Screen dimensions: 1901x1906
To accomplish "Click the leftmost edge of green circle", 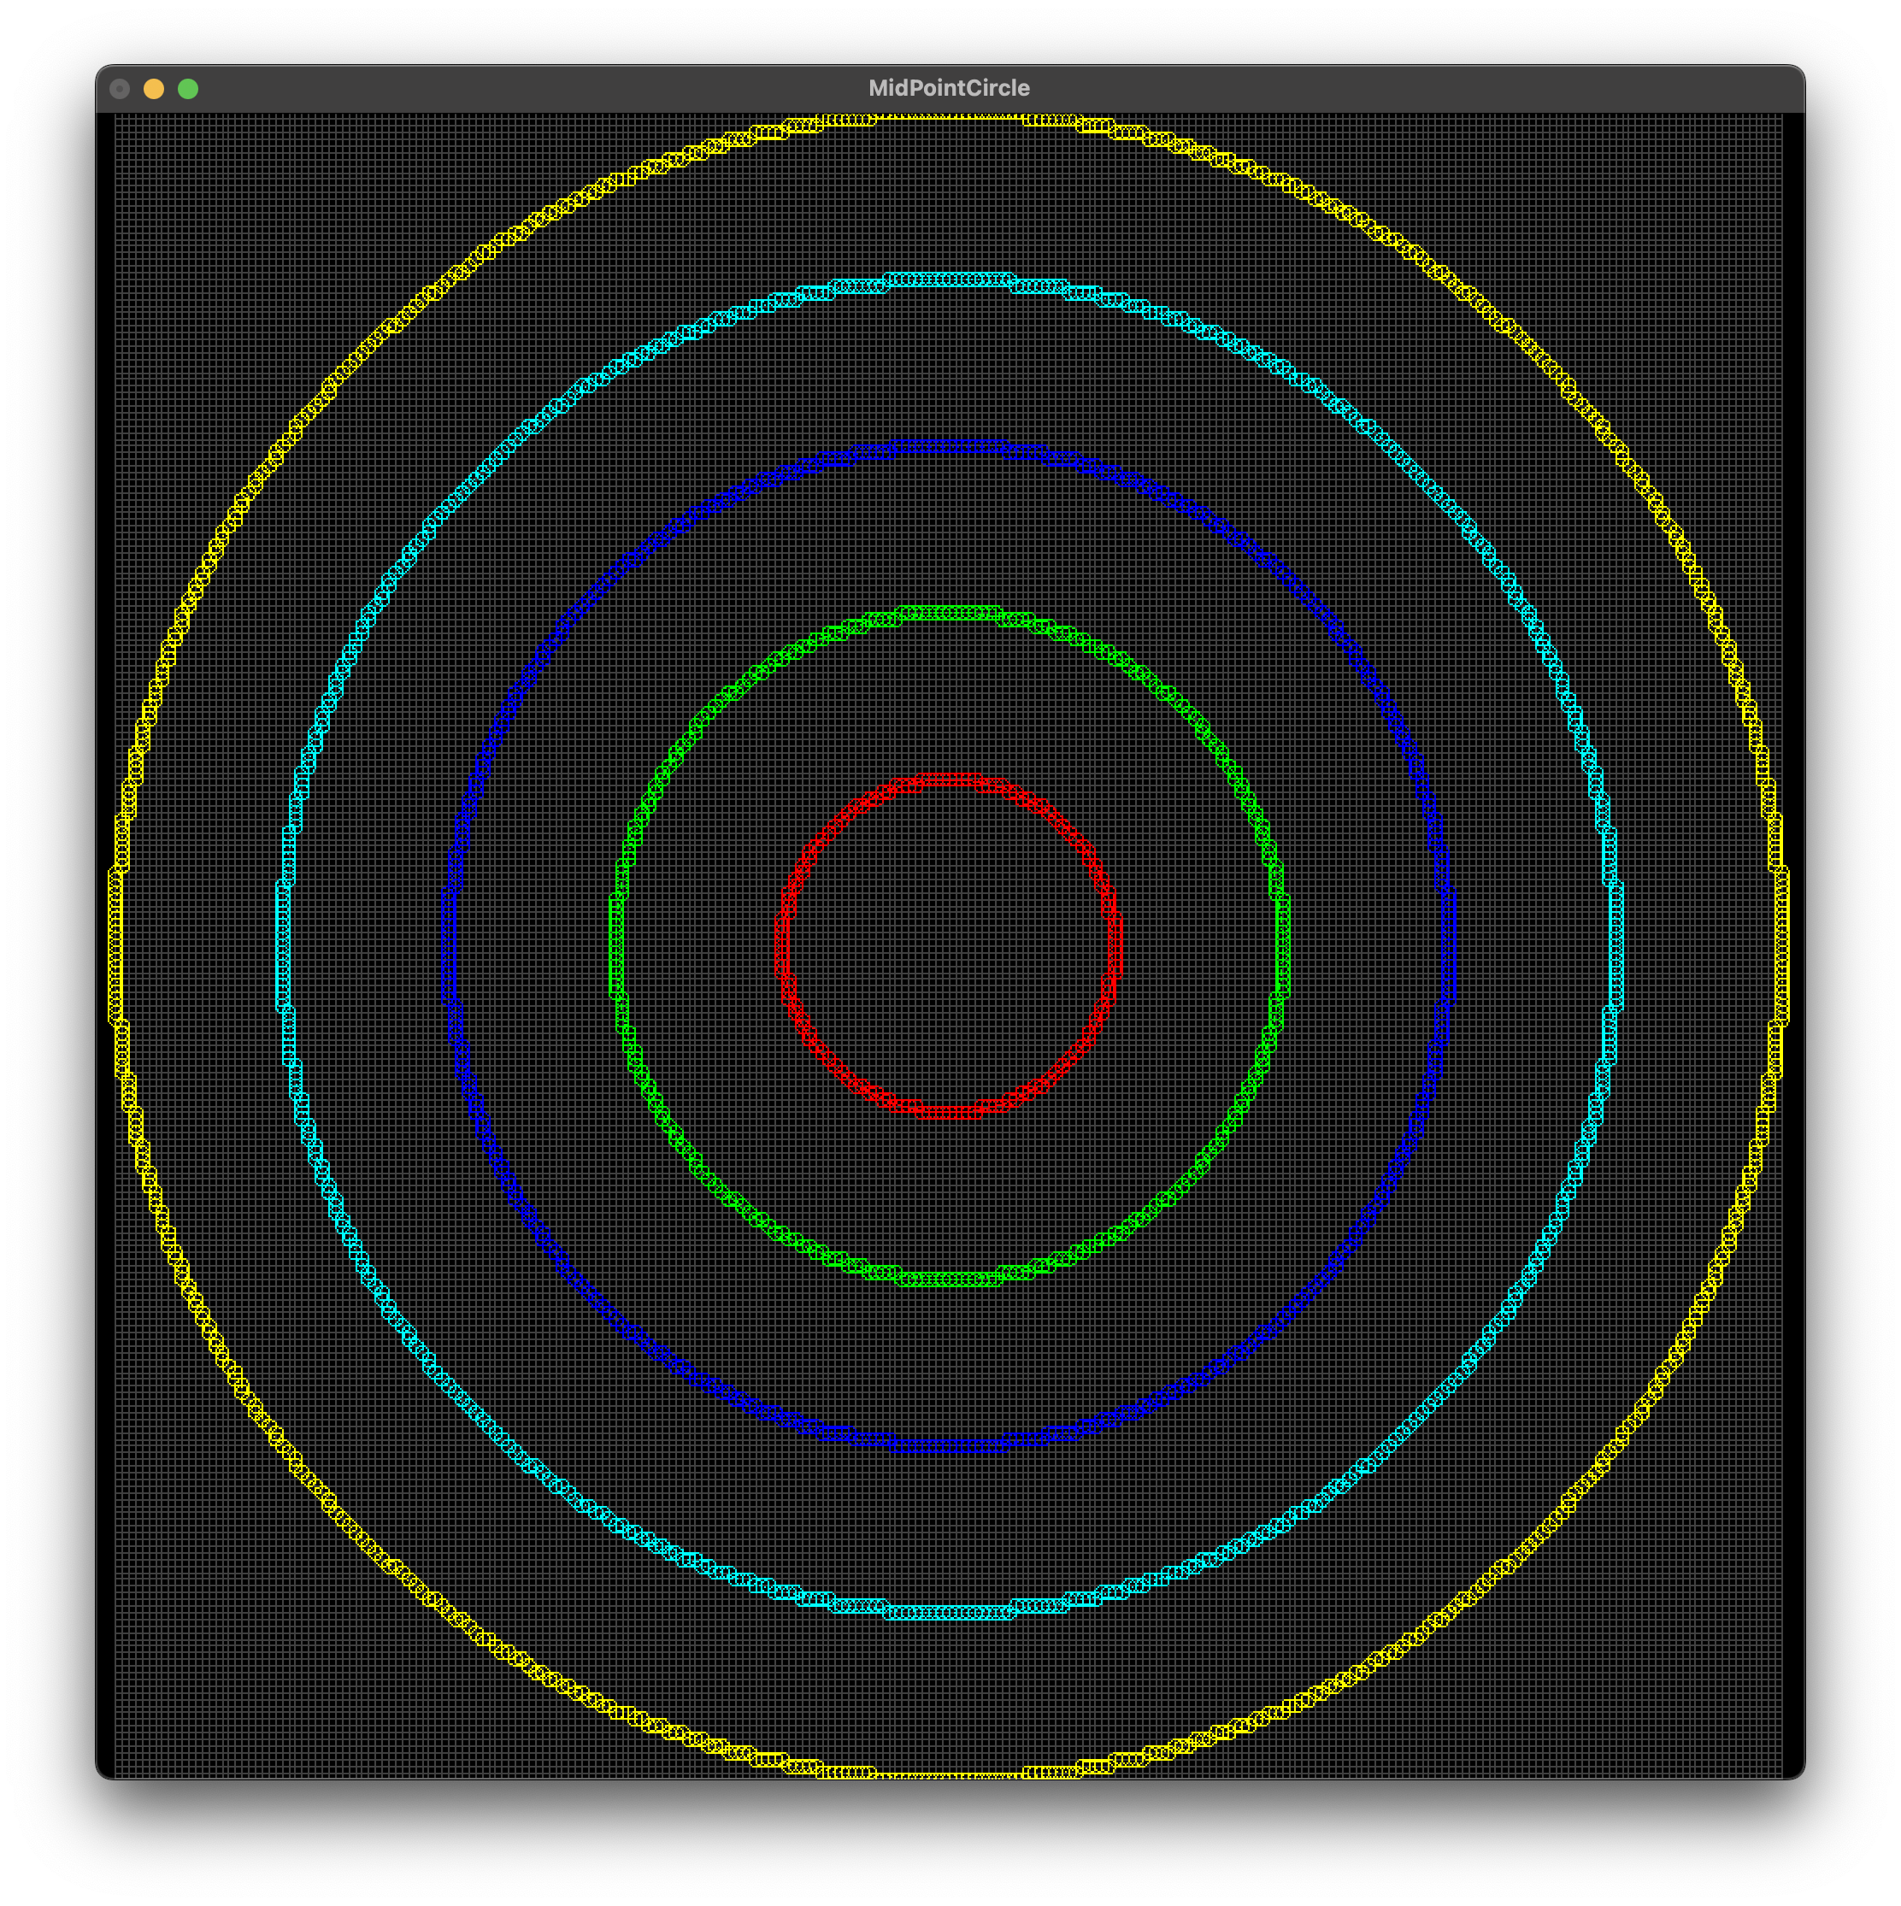I will coord(616,947).
